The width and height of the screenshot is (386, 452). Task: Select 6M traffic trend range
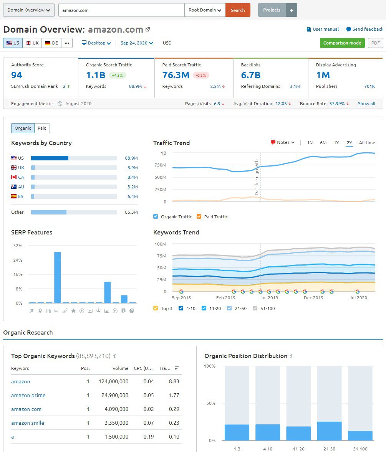[323, 143]
